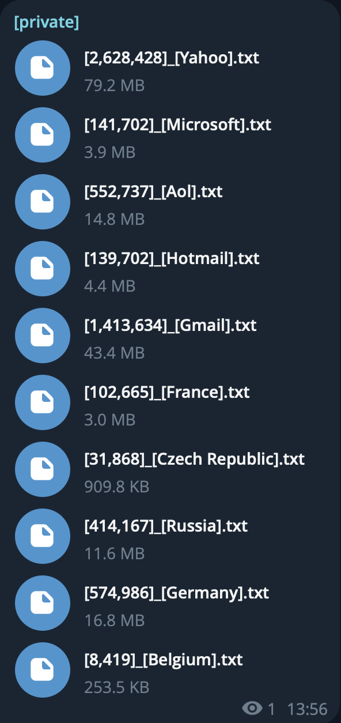341x723 pixels.
Task: Click the France file document icon
Action: [43, 402]
